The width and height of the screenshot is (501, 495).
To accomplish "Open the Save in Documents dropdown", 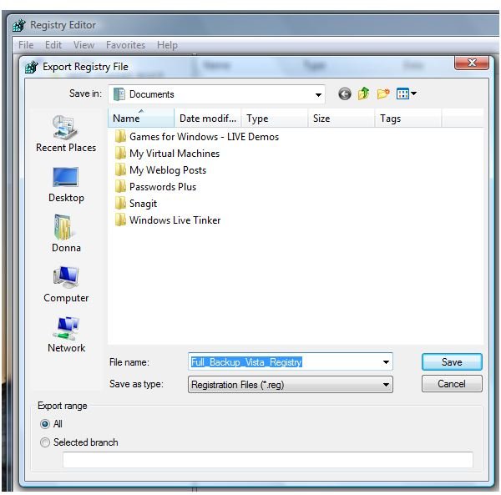I will click(x=216, y=94).
